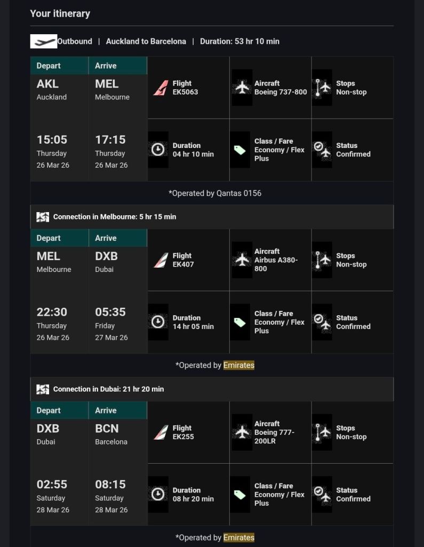Click the Emirates logo beside flight EK255

point(161,432)
